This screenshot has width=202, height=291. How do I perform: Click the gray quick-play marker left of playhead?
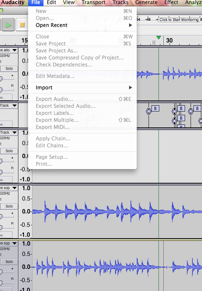[x=154, y=43]
